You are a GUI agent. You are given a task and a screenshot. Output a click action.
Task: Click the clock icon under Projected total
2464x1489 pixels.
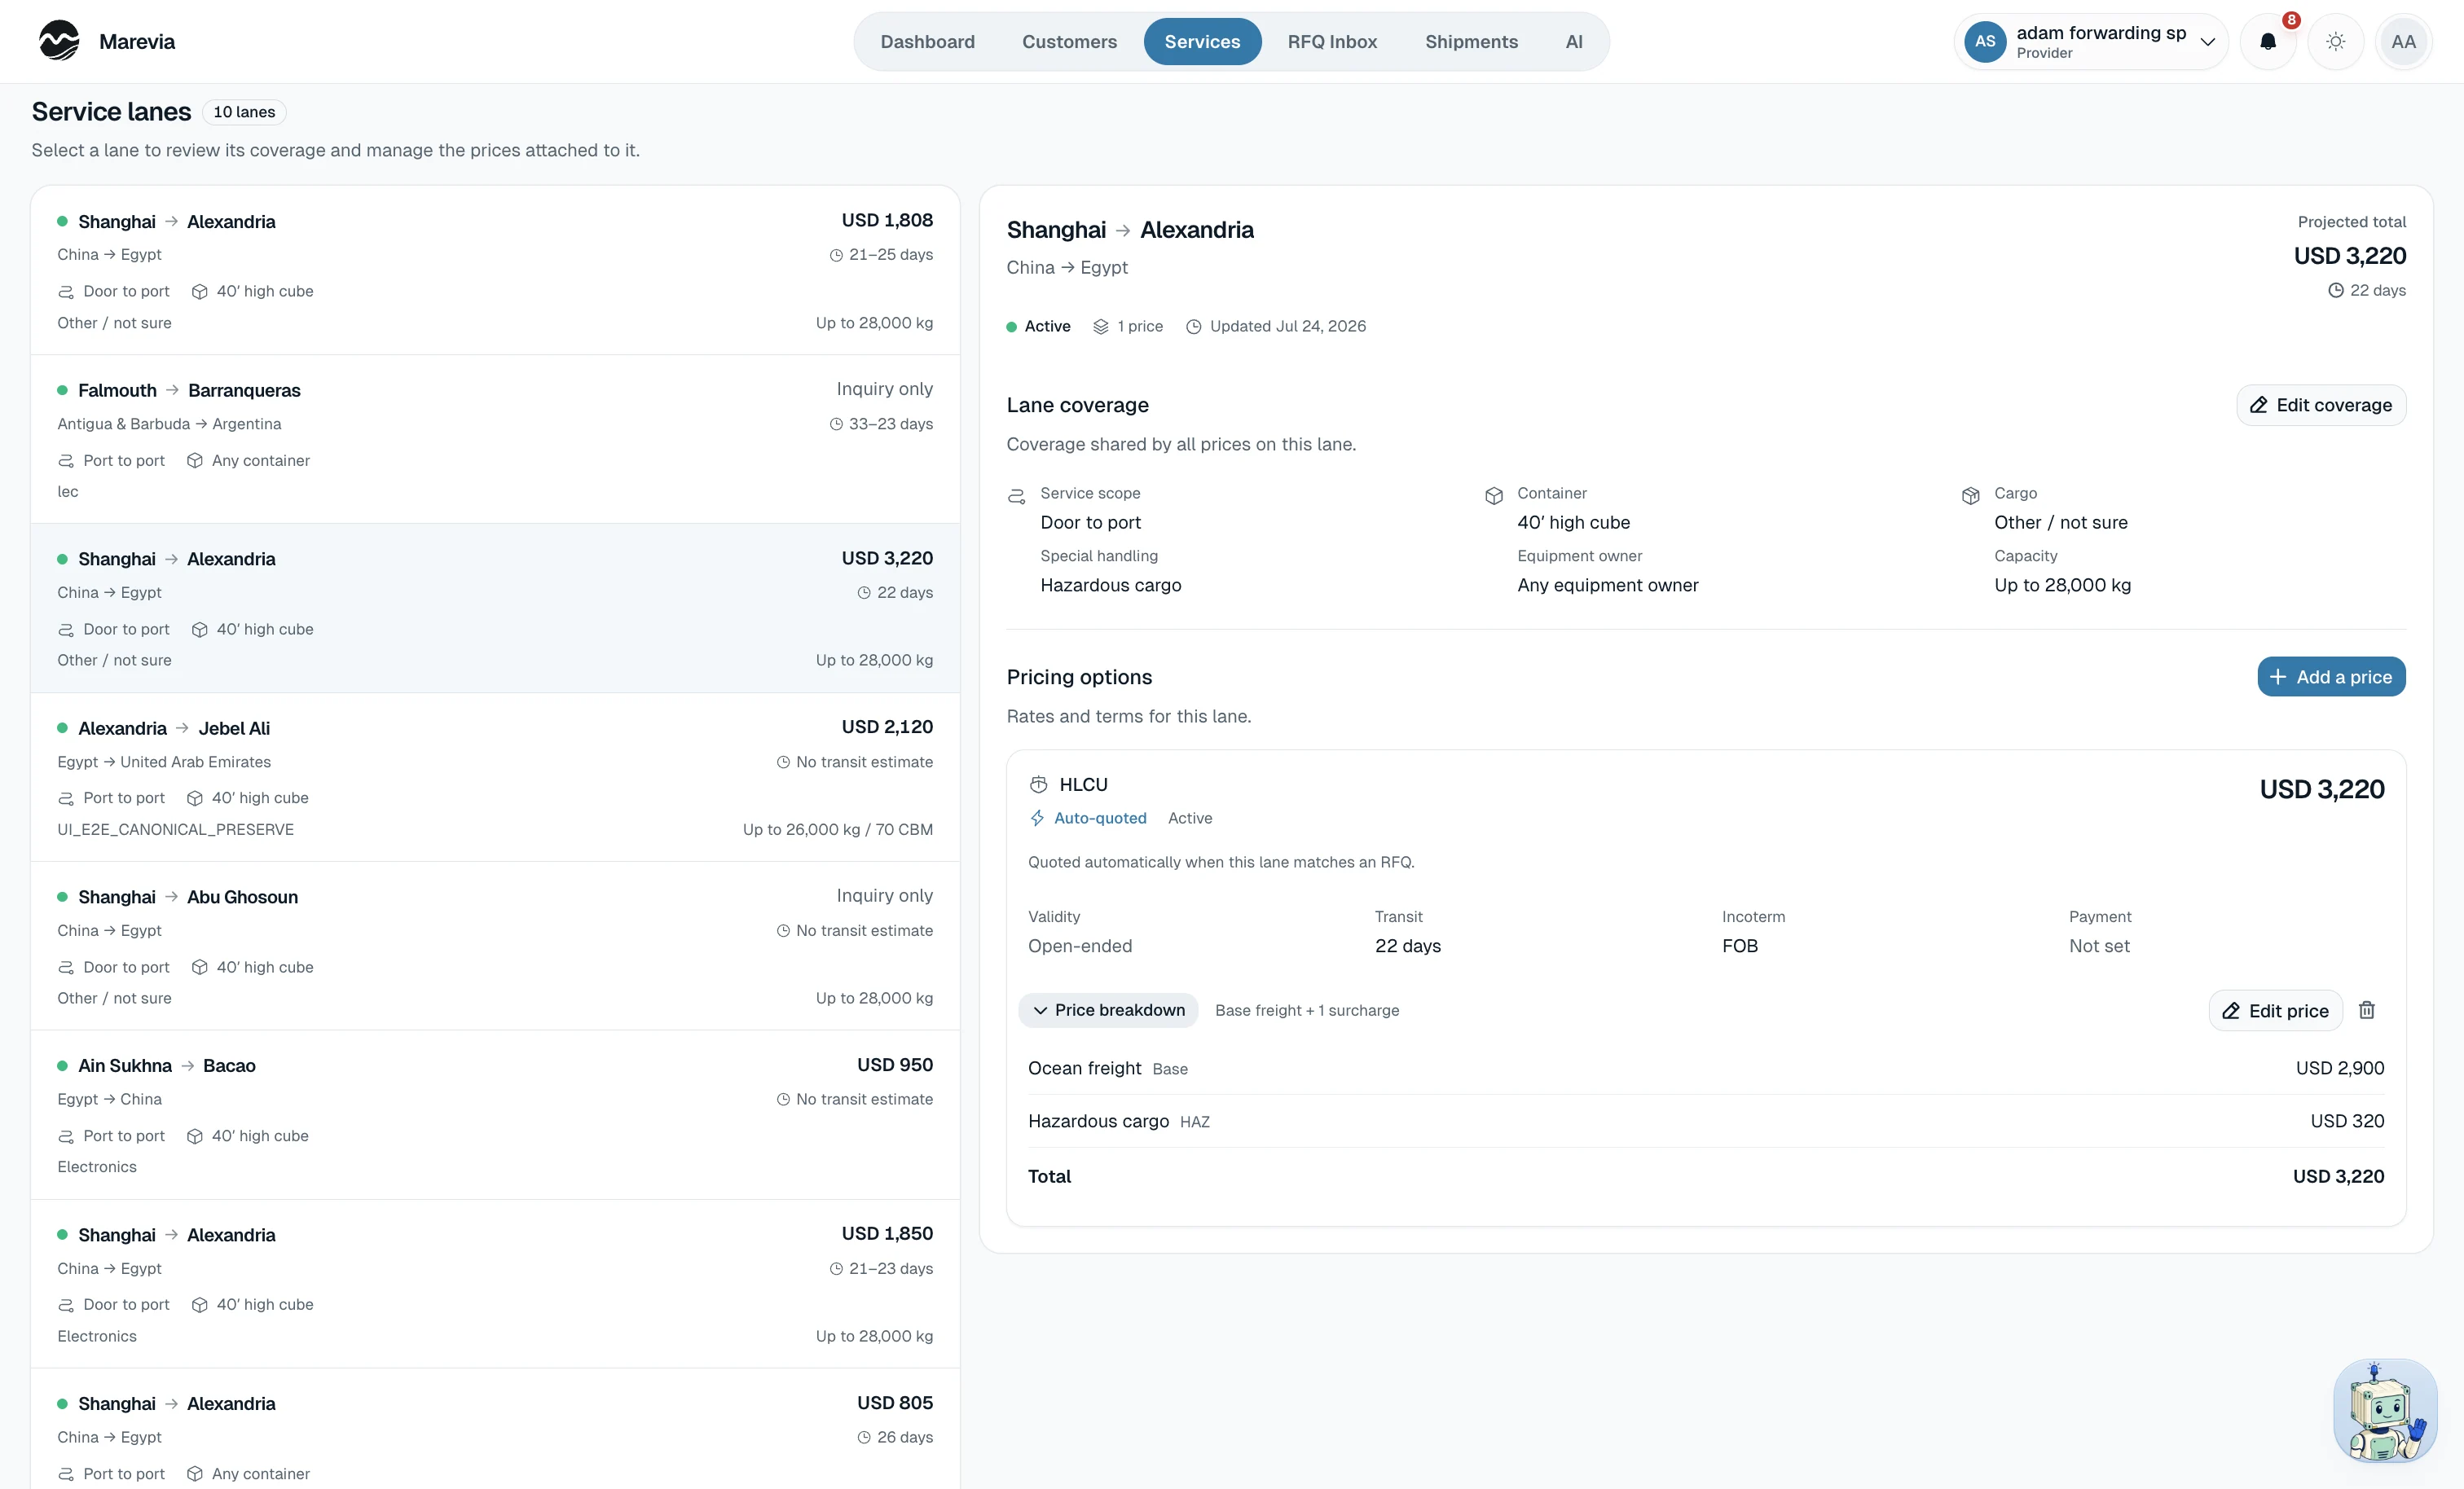(2336, 291)
